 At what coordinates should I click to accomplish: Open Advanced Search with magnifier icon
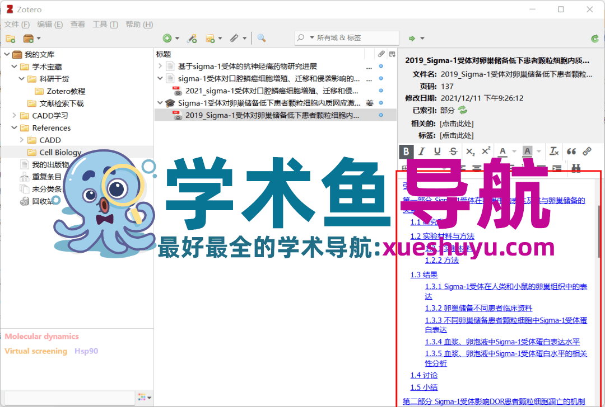(x=261, y=38)
